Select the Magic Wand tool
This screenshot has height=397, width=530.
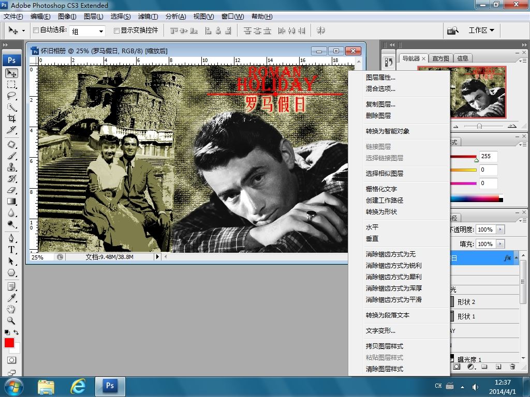tap(11, 108)
